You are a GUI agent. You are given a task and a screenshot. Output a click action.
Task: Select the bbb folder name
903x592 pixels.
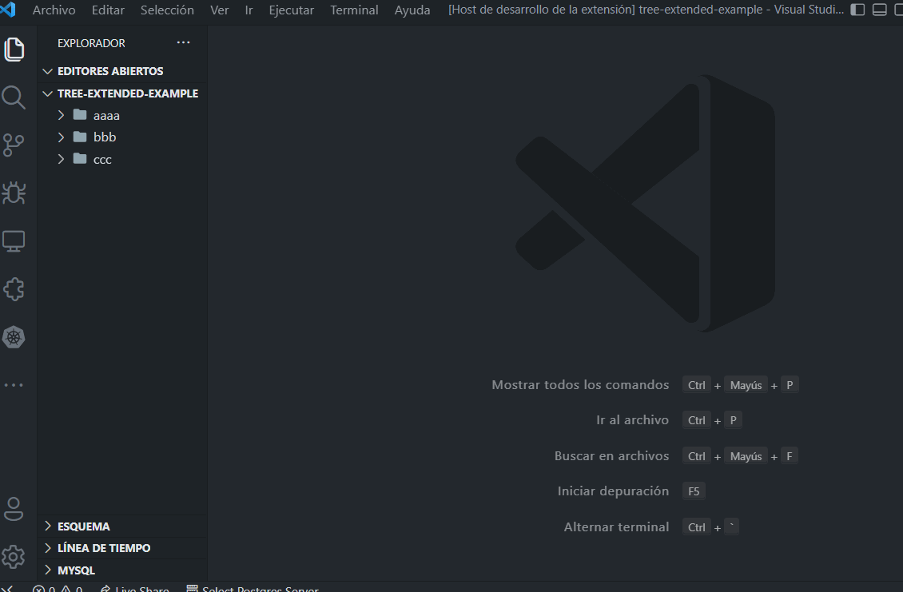[x=105, y=137]
